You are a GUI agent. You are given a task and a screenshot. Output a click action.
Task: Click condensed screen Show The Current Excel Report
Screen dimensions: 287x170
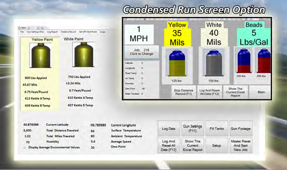click(236, 92)
